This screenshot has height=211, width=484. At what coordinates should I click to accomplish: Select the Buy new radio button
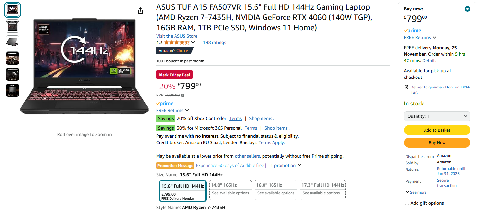click(x=467, y=9)
